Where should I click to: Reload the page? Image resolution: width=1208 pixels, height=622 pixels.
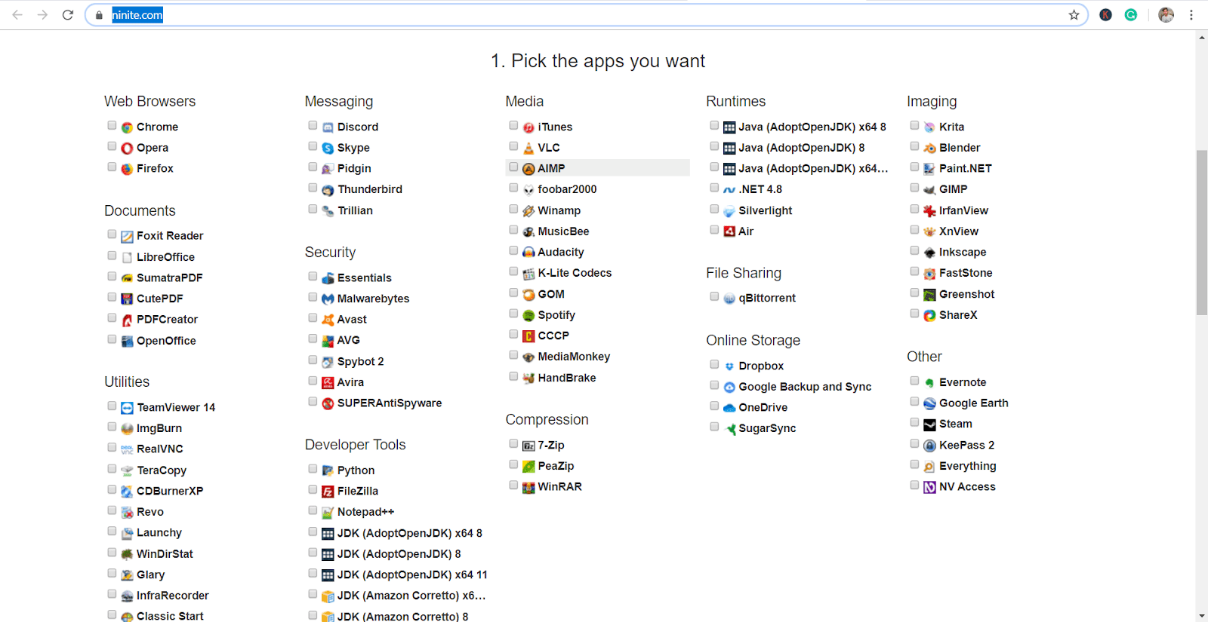[x=68, y=15]
